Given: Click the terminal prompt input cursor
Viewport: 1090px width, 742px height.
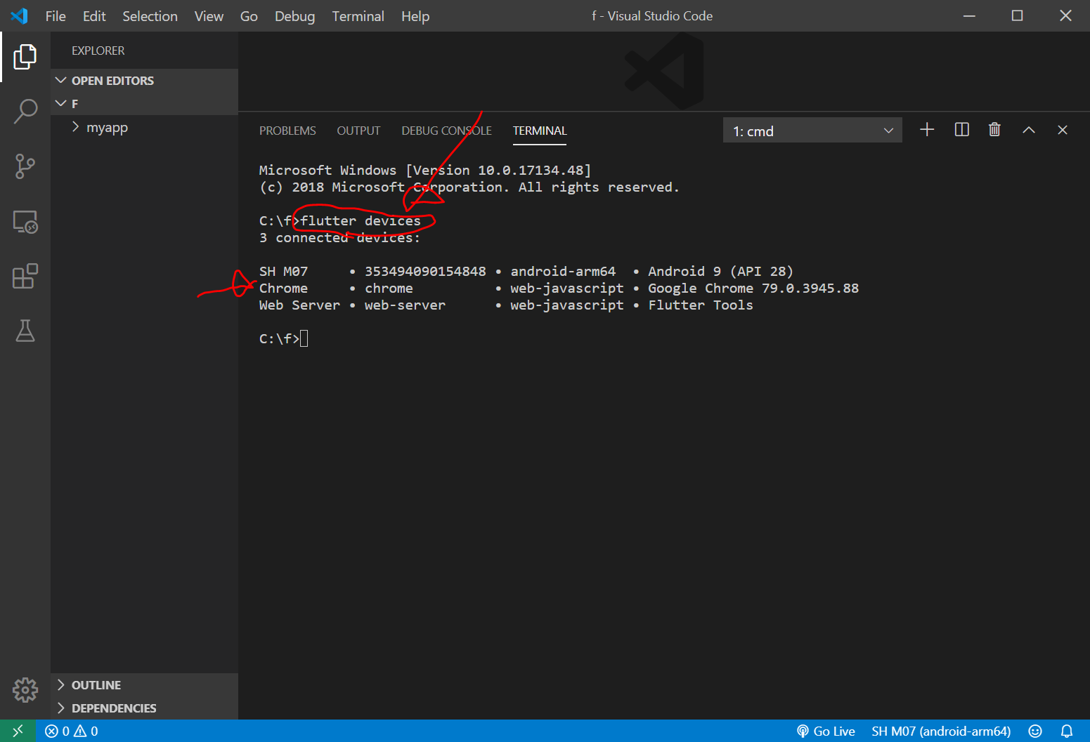Looking at the screenshot, I should [304, 339].
